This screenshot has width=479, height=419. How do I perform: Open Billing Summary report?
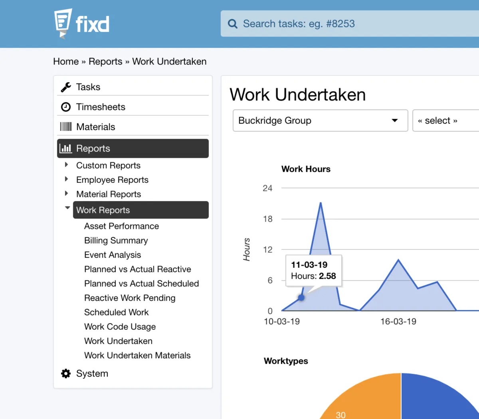point(116,241)
